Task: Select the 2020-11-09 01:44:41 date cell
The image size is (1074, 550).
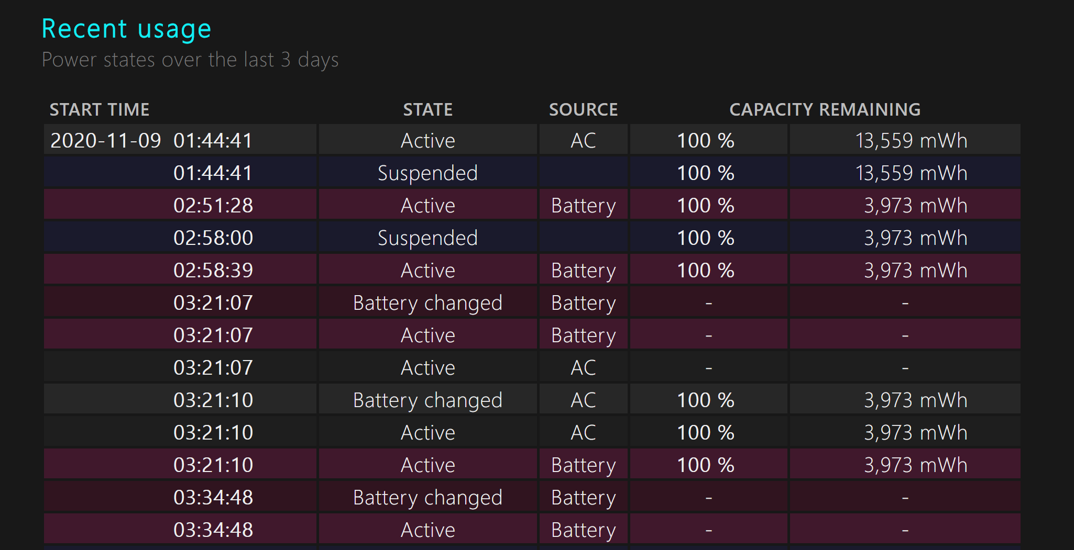Action: tap(151, 140)
